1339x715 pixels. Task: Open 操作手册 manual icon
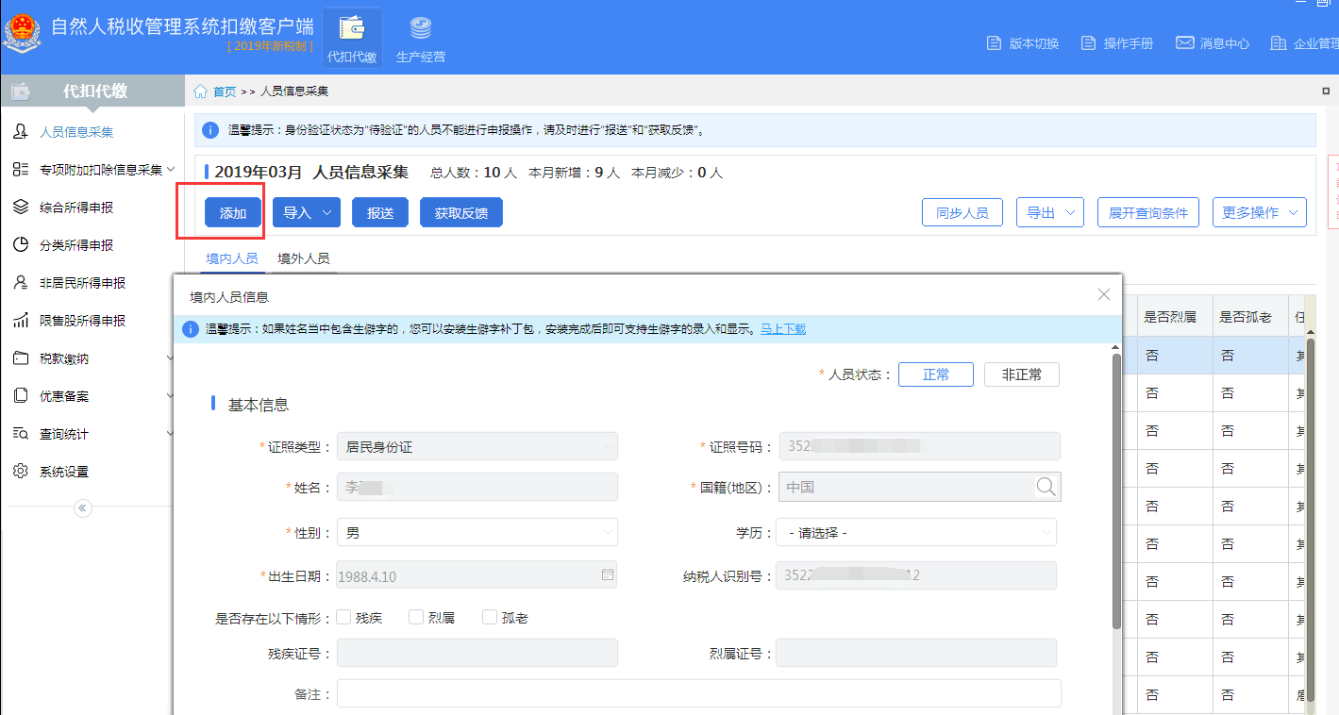click(1088, 43)
